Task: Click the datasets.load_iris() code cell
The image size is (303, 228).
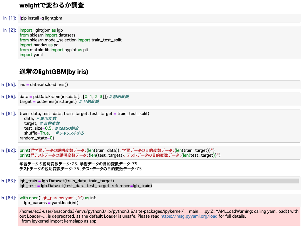Action: coord(159,85)
